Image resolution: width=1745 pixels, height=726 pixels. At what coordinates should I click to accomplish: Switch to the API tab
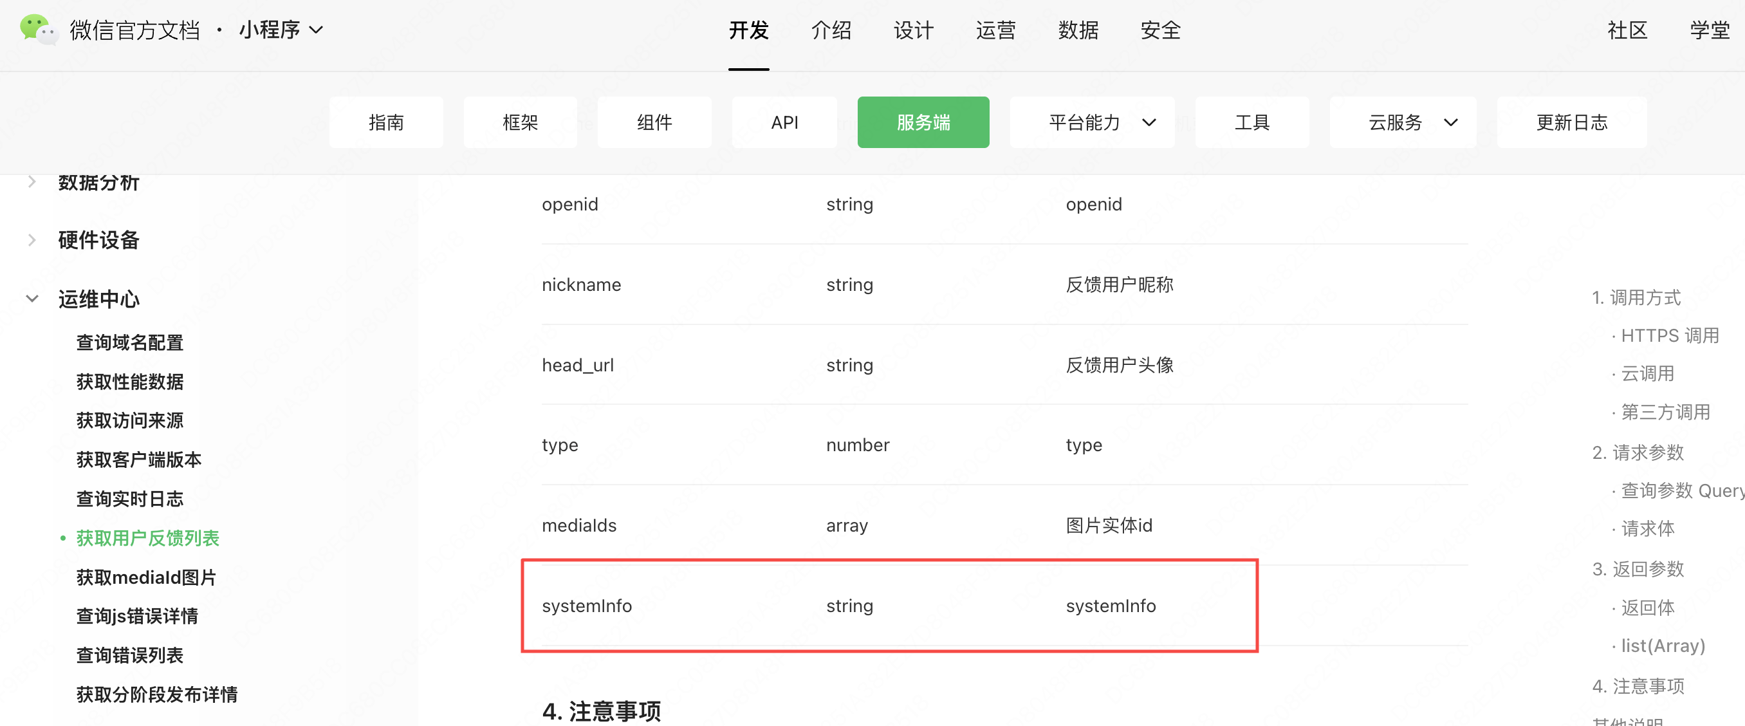pyautogui.click(x=784, y=123)
